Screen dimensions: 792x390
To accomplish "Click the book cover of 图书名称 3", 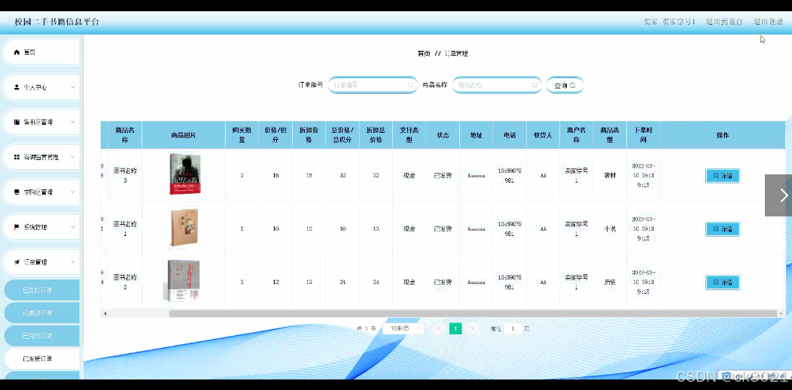I will (x=184, y=174).
